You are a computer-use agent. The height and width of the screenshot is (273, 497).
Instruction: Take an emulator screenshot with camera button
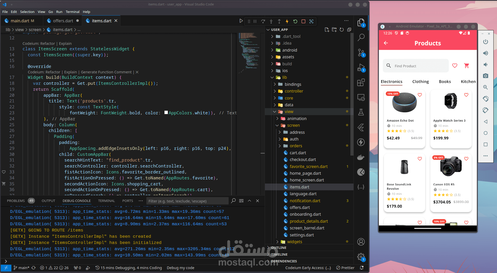point(486,76)
